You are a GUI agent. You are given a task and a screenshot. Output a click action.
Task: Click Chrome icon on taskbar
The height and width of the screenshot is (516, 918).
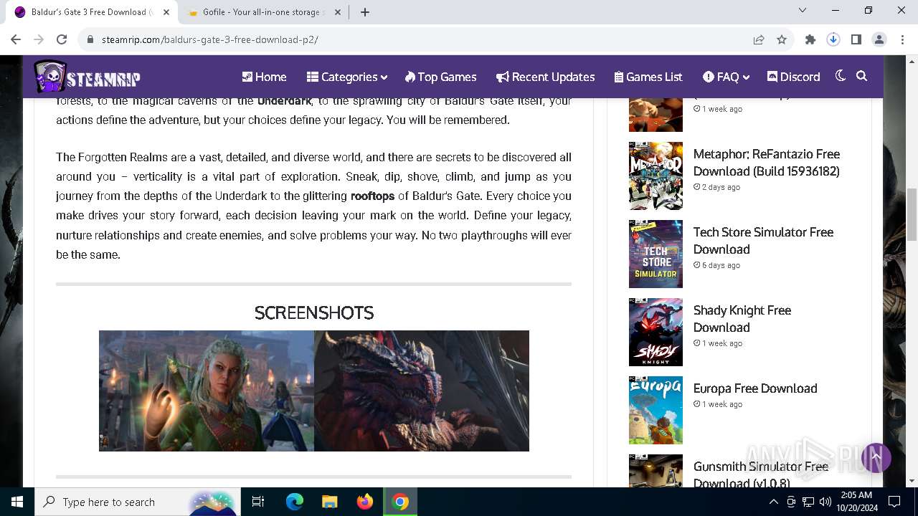point(400,502)
